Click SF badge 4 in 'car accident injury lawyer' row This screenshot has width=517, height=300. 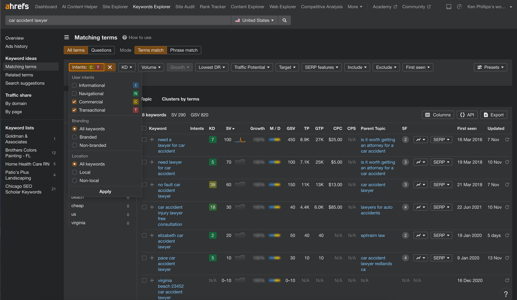[x=405, y=207]
